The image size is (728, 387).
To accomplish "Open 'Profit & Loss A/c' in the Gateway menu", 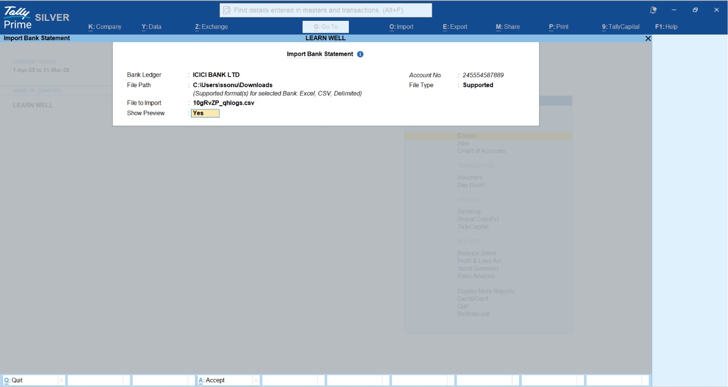I will (x=479, y=261).
